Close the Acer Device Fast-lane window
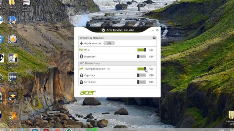 (157, 30)
